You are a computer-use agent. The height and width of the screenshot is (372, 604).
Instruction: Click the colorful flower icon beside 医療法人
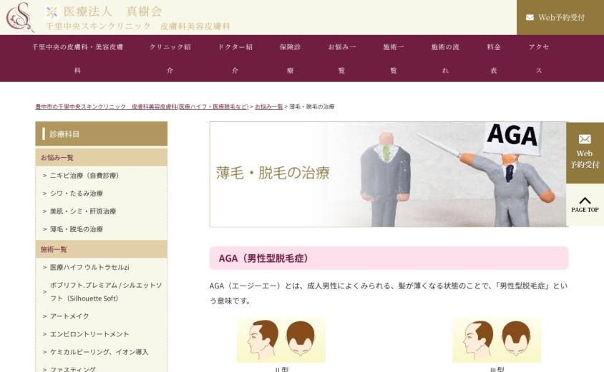tap(52, 12)
